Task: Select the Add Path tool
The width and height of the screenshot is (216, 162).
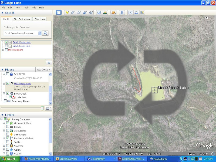Action: coord(79,12)
